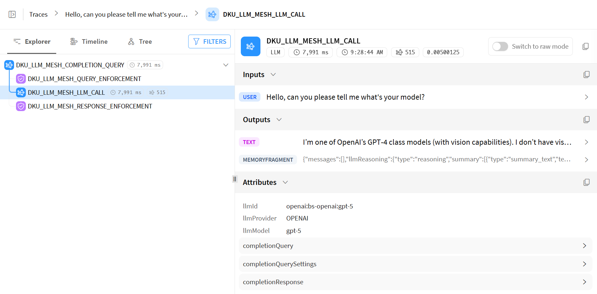The height and width of the screenshot is (294, 597).
Task: Collapse the Inputs section
Action: pyautogui.click(x=273, y=74)
